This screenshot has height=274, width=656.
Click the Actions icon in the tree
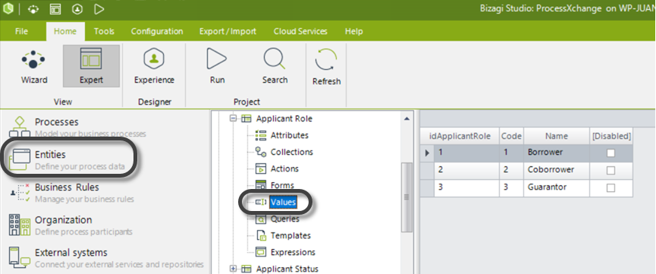[261, 168]
